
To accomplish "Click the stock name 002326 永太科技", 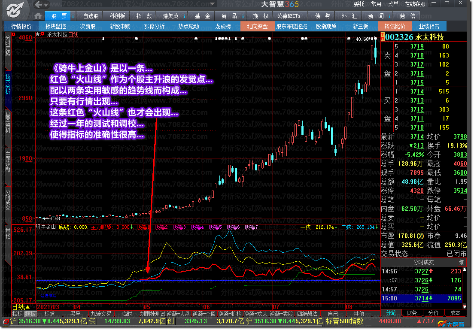I will pyautogui.click(x=414, y=37).
